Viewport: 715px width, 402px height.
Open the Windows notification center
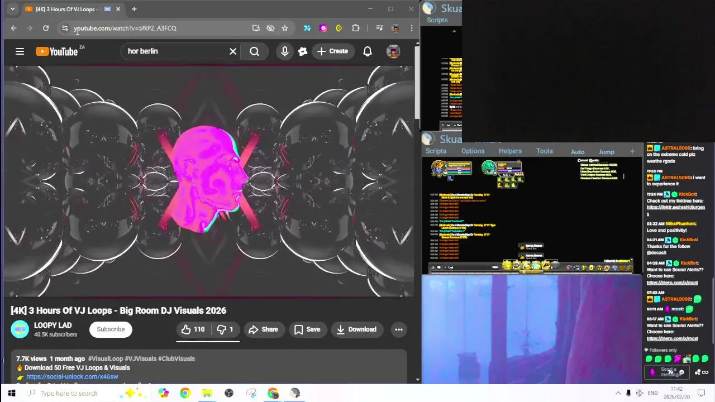coord(702,393)
